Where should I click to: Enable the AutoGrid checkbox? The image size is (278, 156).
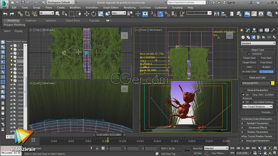click(249, 54)
